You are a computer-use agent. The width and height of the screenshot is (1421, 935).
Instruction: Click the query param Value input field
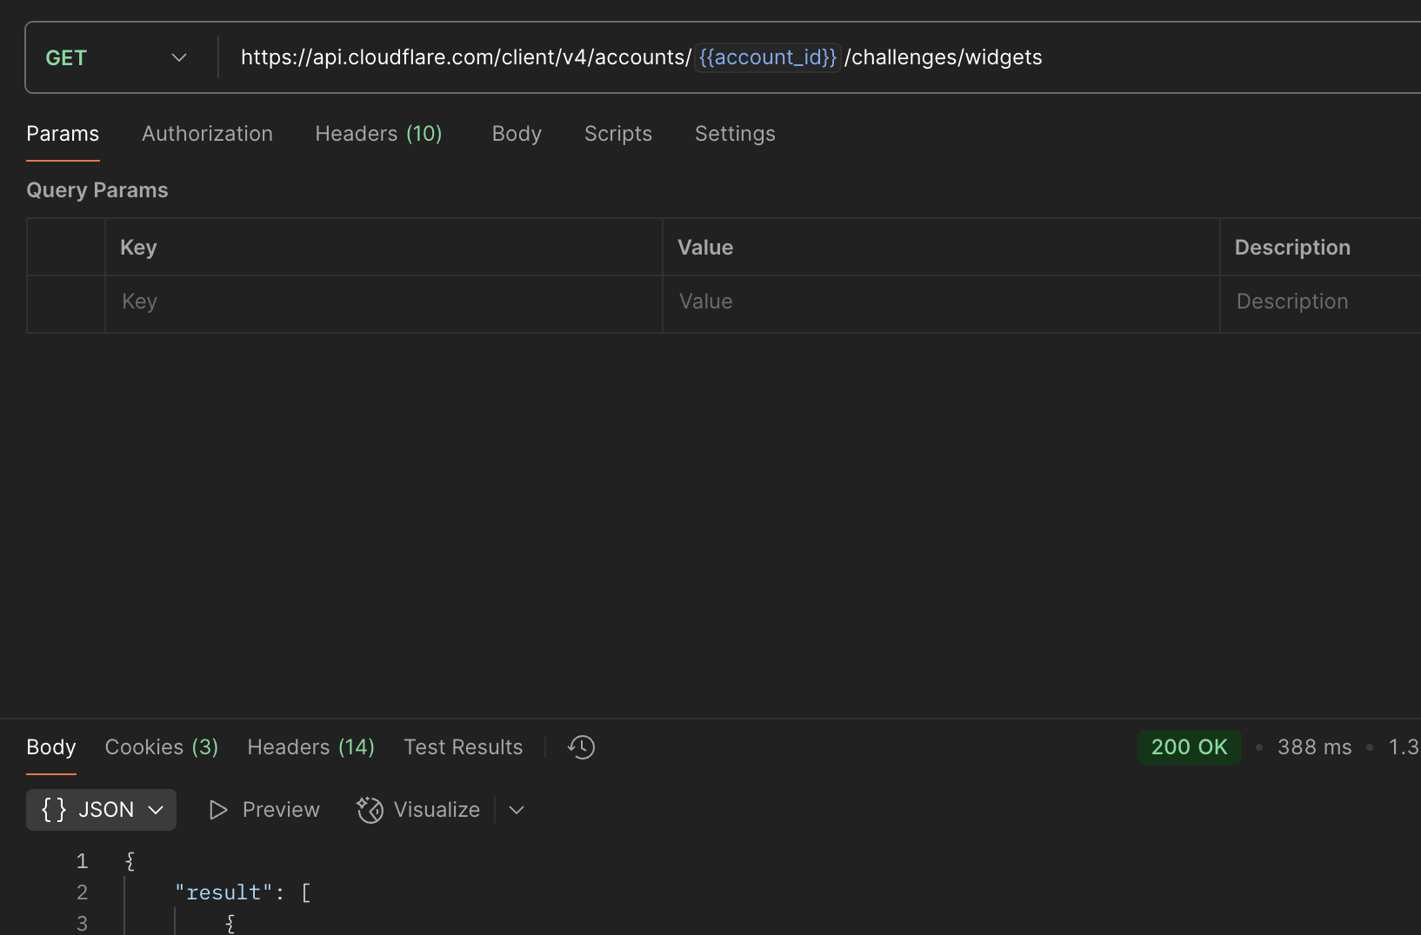click(941, 302)
